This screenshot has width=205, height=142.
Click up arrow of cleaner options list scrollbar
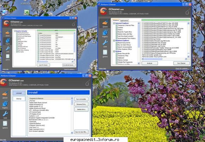[139, 23]
